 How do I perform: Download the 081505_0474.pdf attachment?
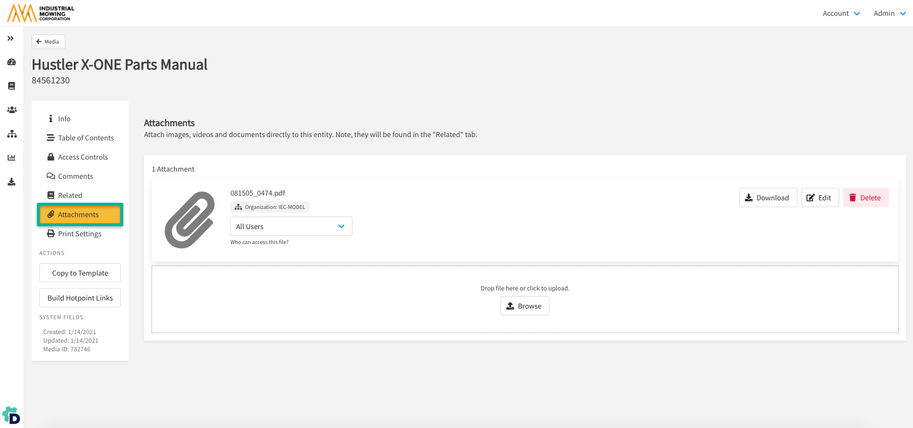768,197
